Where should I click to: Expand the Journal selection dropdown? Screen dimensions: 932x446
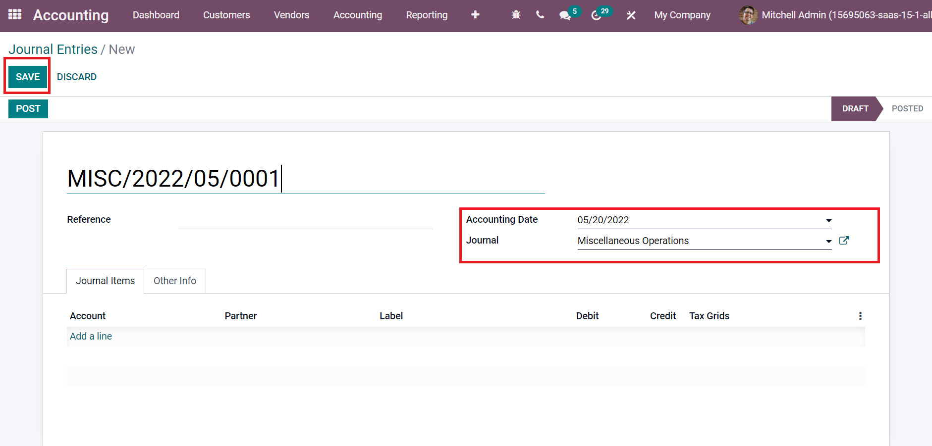pos(828,241)
